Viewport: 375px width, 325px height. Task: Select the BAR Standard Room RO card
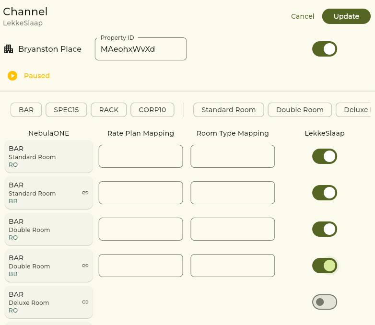click(x=49, y=156)
